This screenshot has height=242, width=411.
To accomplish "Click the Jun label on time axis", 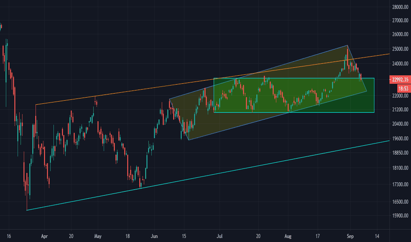I will coord(154,236).
